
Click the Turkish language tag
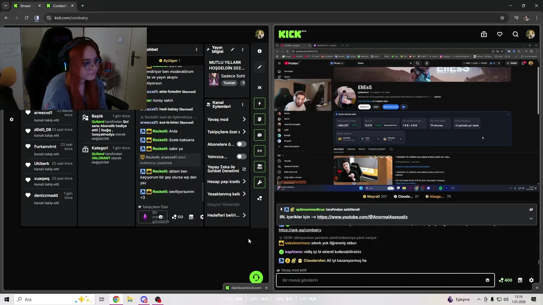pyautogui.click(x=230, y=83)
